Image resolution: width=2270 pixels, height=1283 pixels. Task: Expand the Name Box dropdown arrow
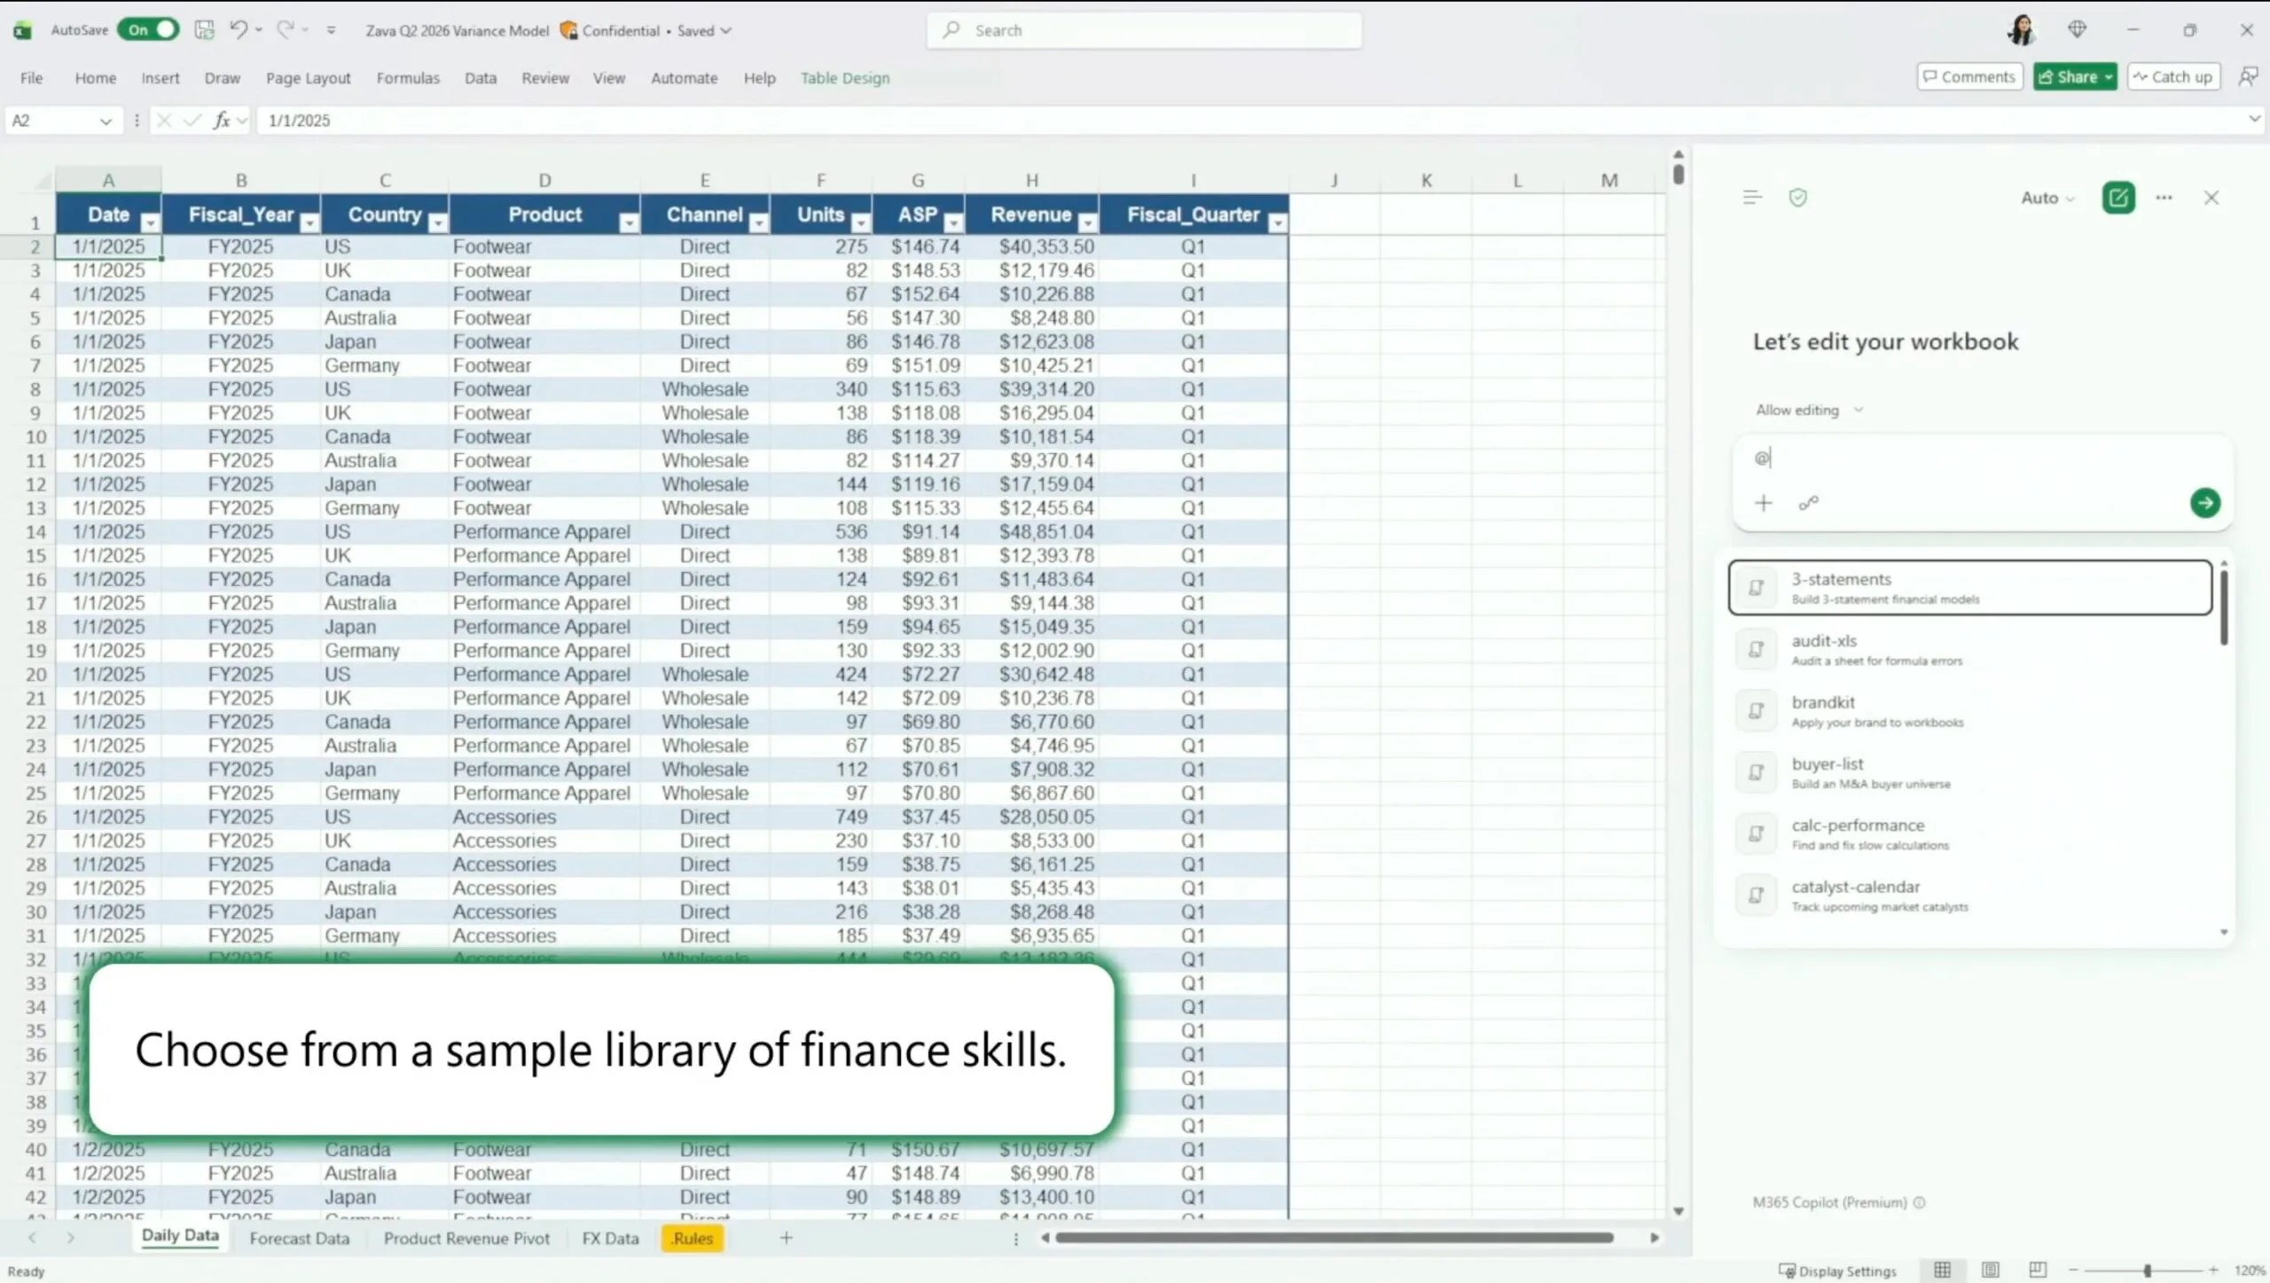coord(106,121)
